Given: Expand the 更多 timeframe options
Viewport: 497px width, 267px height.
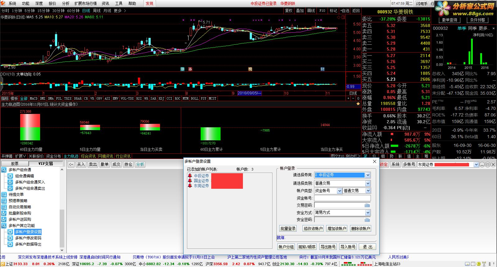Looking at the screenshot, I should (x=120, y=11).
